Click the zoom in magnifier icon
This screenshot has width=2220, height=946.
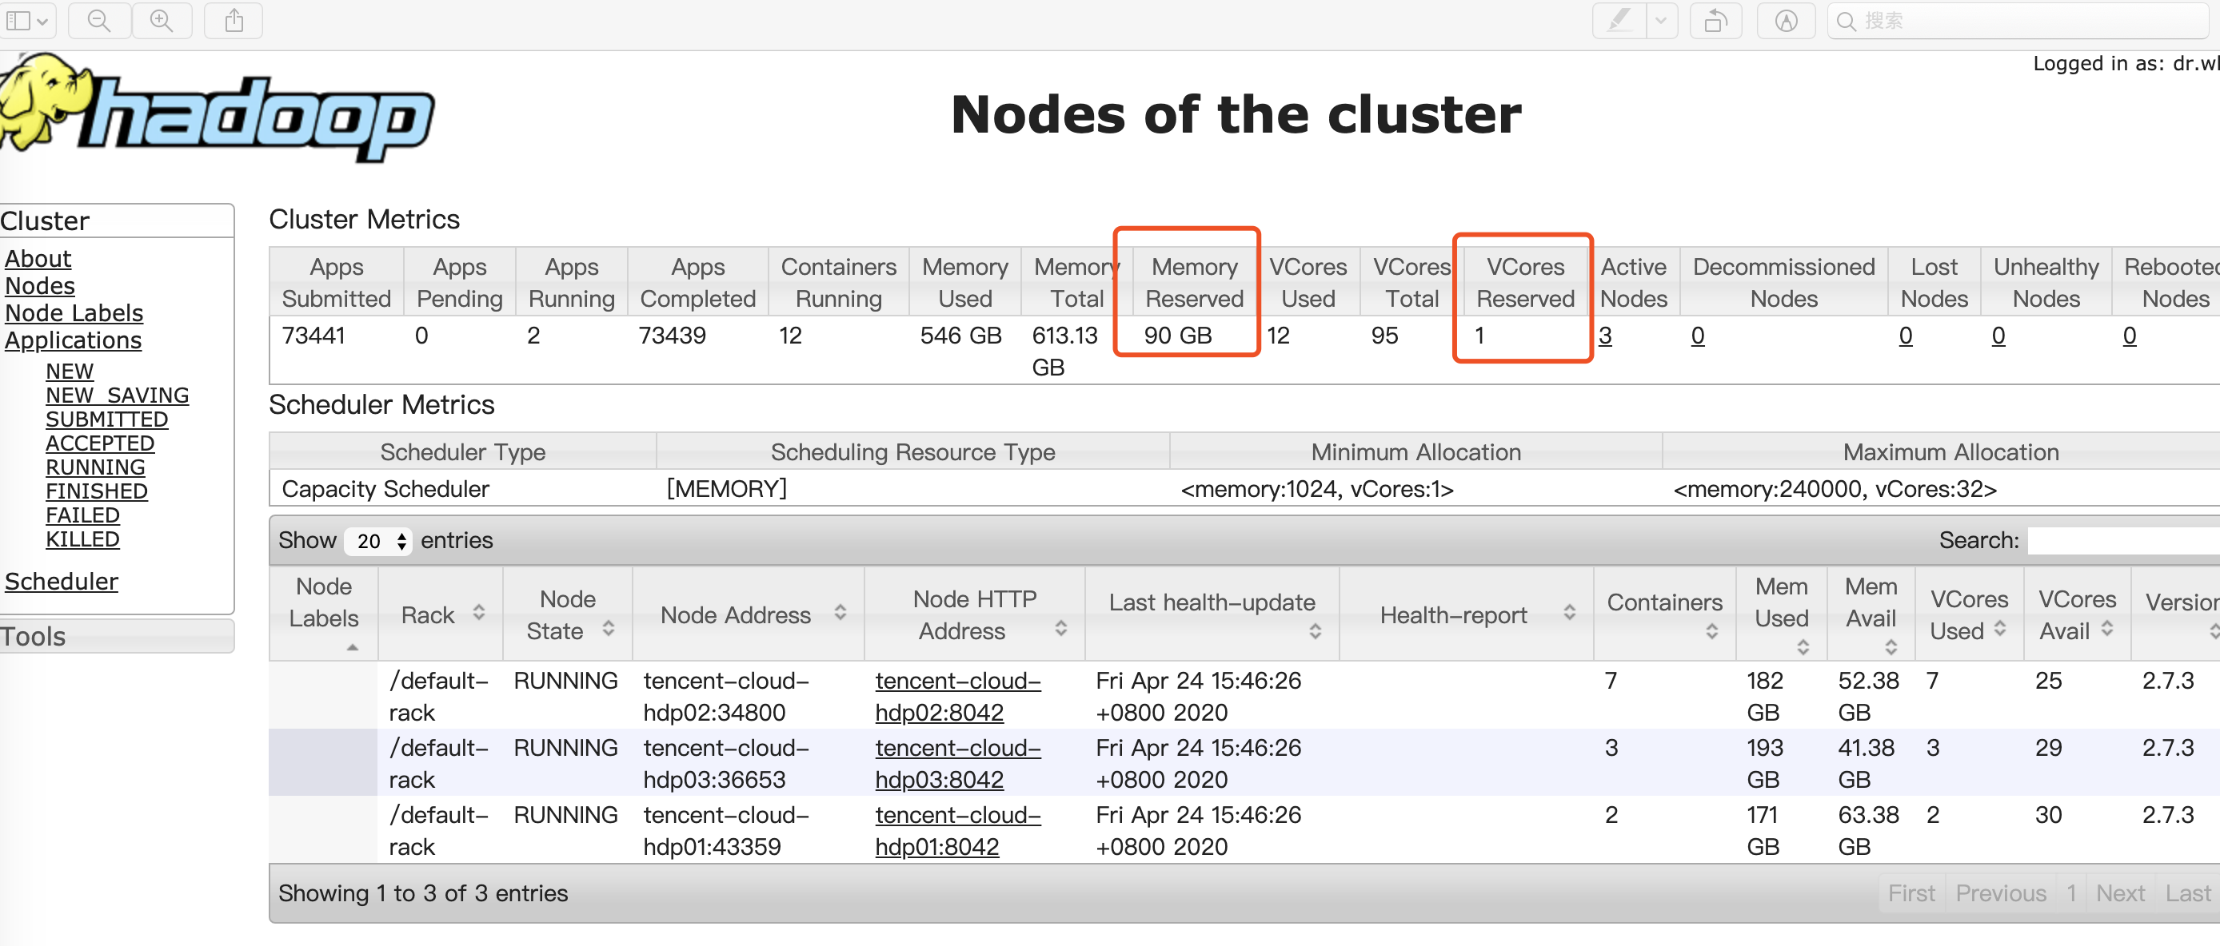tap(162, 21)
